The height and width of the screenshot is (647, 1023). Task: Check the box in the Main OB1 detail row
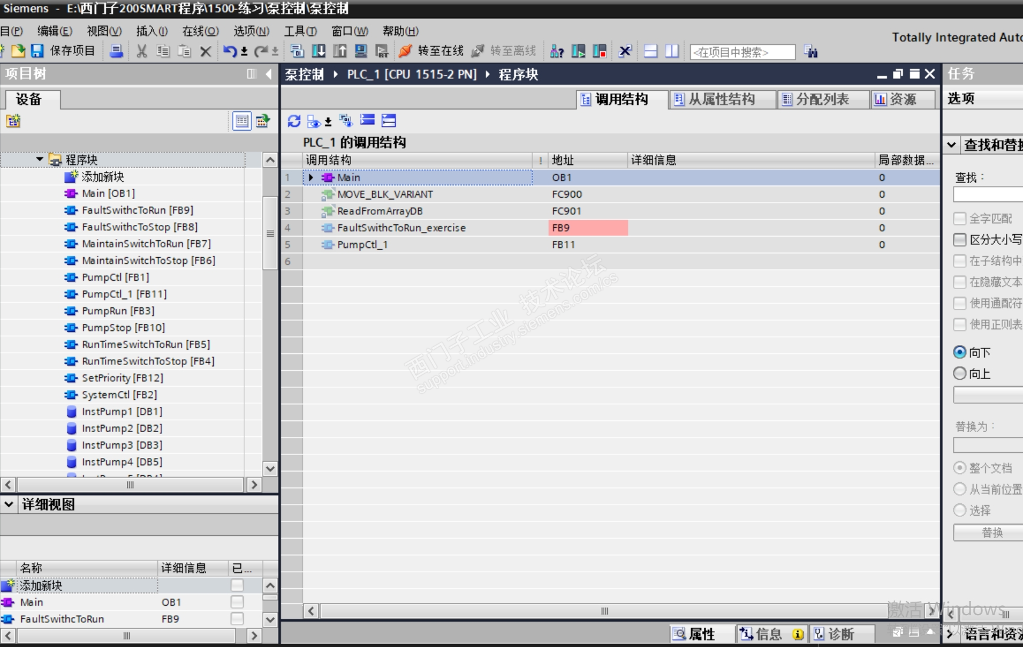[x=237, y=602]
